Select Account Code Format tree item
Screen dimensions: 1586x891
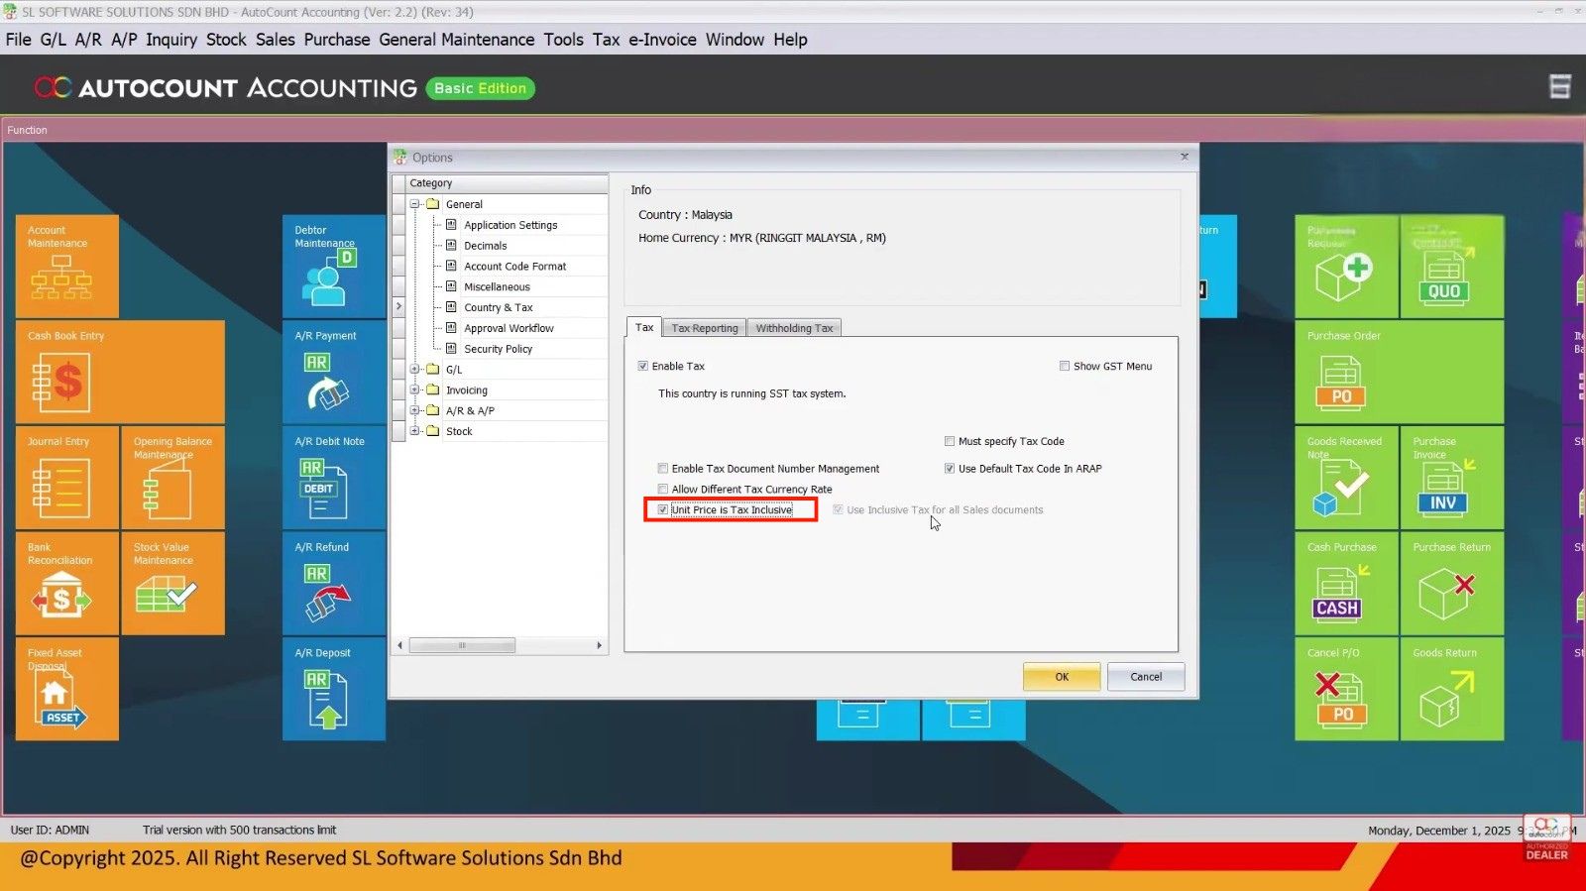pos(515,267)
